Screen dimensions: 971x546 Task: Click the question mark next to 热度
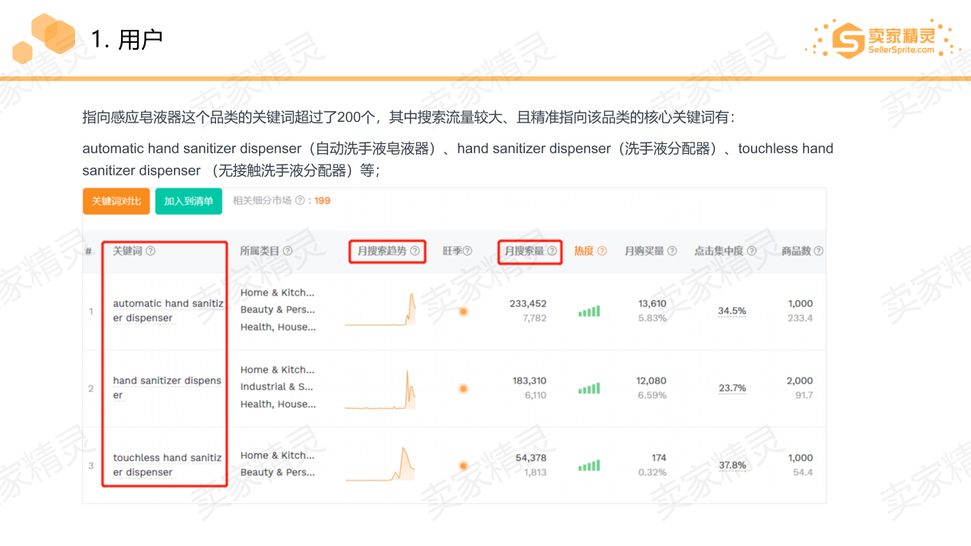[x=602, y=251]
